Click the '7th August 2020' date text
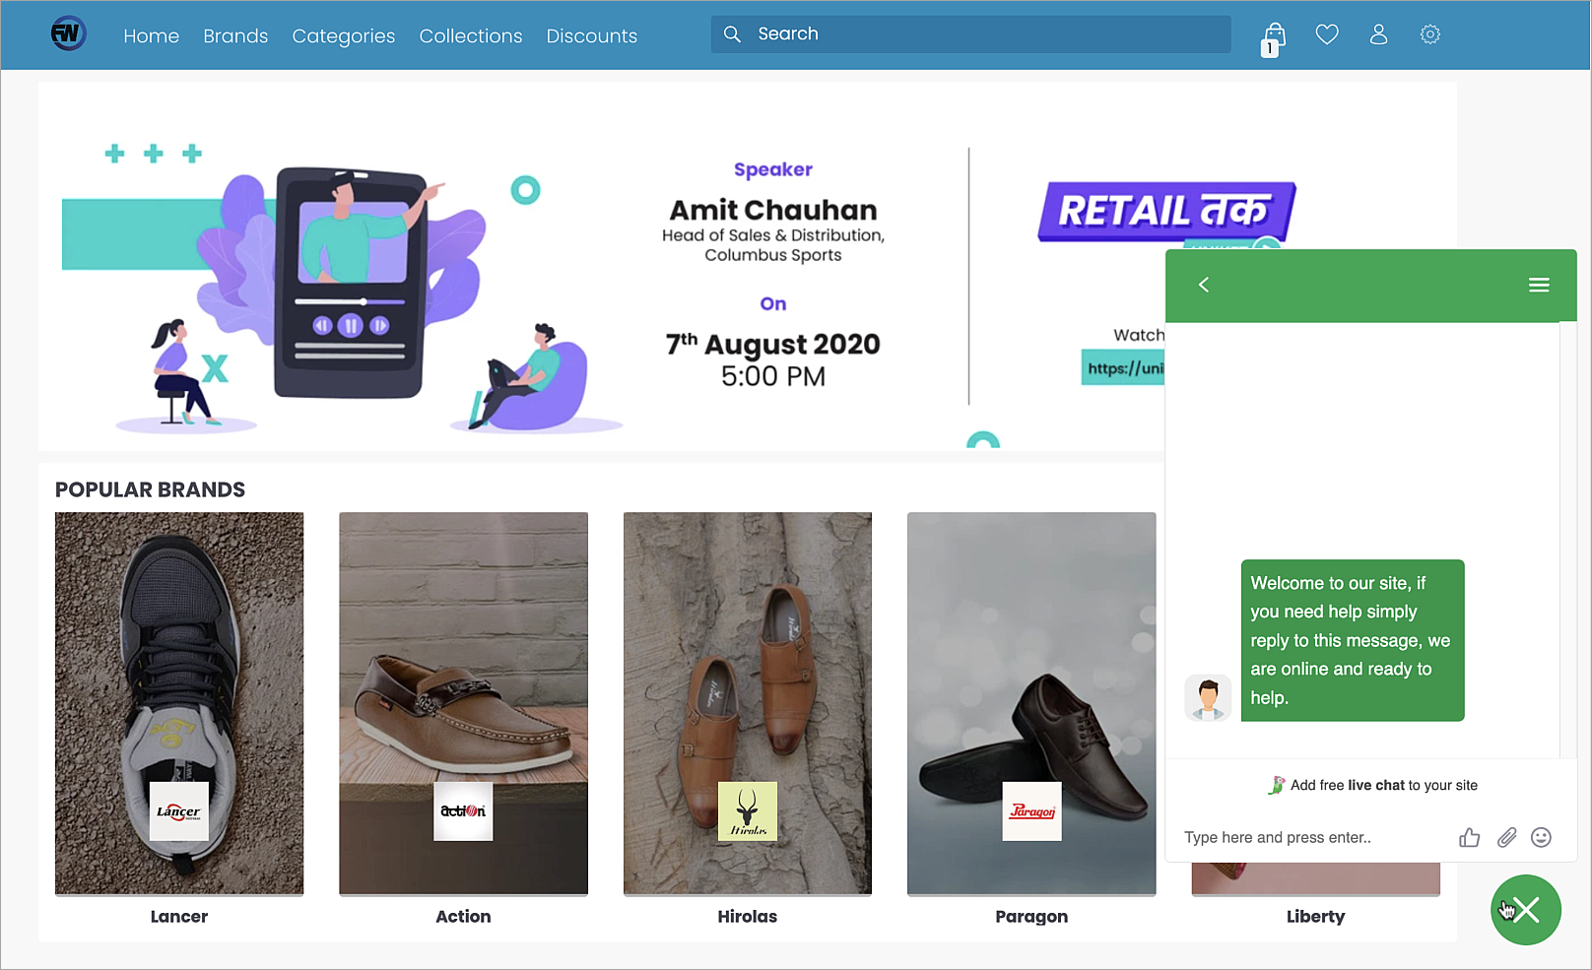The height and width of the screenshot is (970, 1592). 773,345
